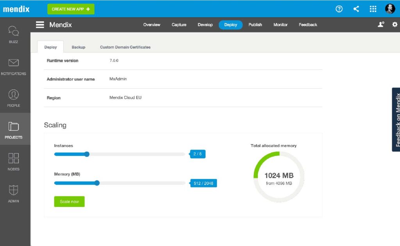Screen dimensions: 400x246
Task: View Notifications in the sidebar
Action: click(x=14, y=64)
